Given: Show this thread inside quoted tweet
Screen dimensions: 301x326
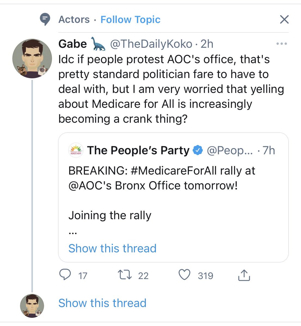Looking at the screenshot, I should (112, 248).
